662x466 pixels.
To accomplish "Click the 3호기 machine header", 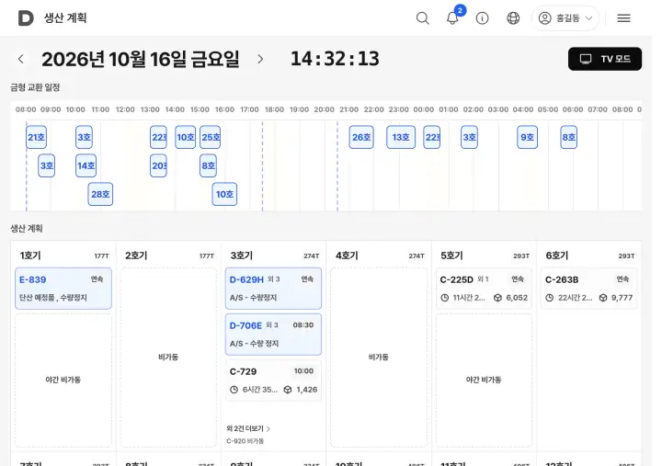I will point(242,256).
